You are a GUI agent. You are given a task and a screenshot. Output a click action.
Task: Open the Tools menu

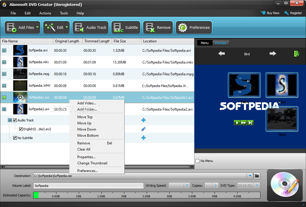click(x=64, y=13)
